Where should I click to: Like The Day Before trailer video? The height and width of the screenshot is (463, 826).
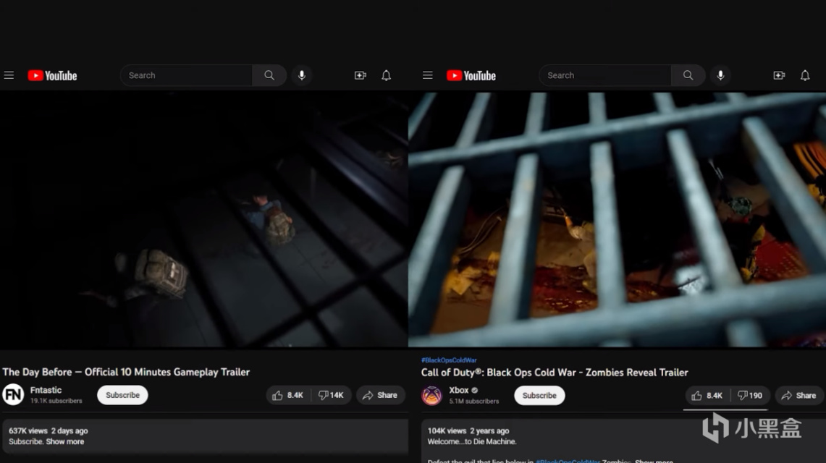click(288, 395)
